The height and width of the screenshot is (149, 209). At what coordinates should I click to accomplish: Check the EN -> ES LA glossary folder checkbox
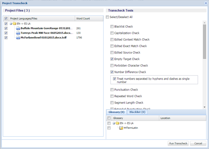109,123
